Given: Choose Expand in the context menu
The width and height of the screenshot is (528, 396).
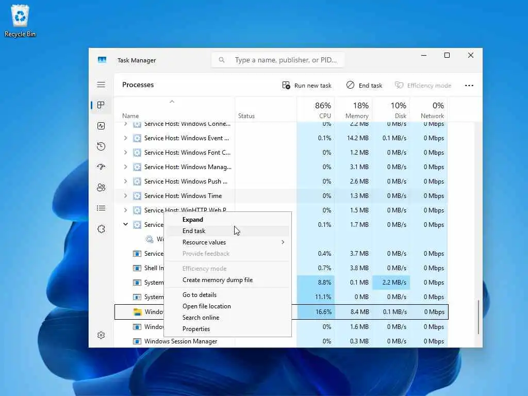Looking at the screenshot, I should point(227,220).
